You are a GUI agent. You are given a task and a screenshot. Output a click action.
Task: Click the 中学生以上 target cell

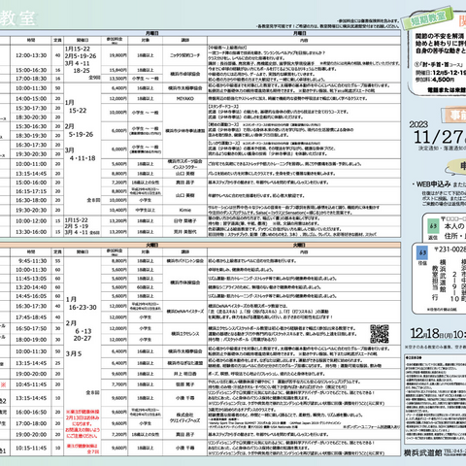click(146, 210)
